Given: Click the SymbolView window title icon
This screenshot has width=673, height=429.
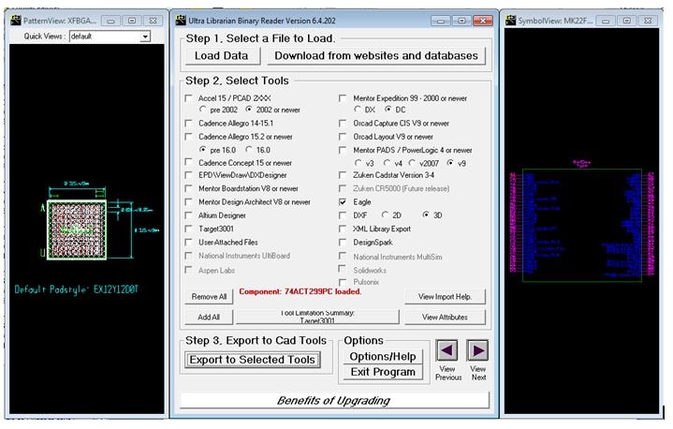Looking at the screenshot, I should pos(511,20).
